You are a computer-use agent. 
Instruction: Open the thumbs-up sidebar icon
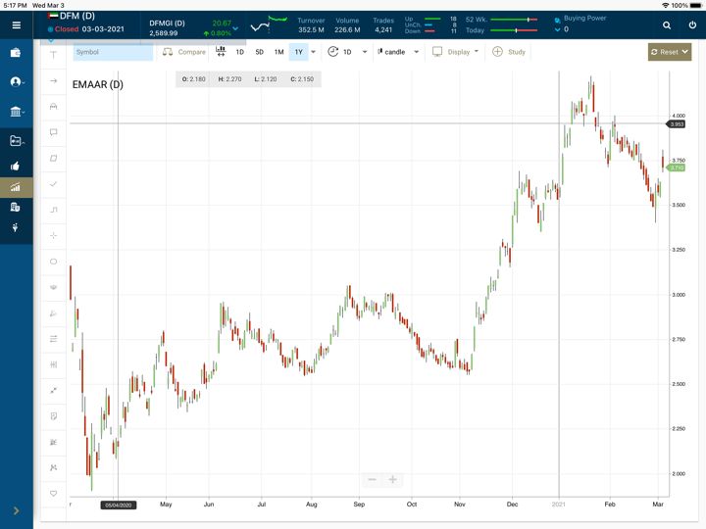pyautogui.click(x=16, y=166)
